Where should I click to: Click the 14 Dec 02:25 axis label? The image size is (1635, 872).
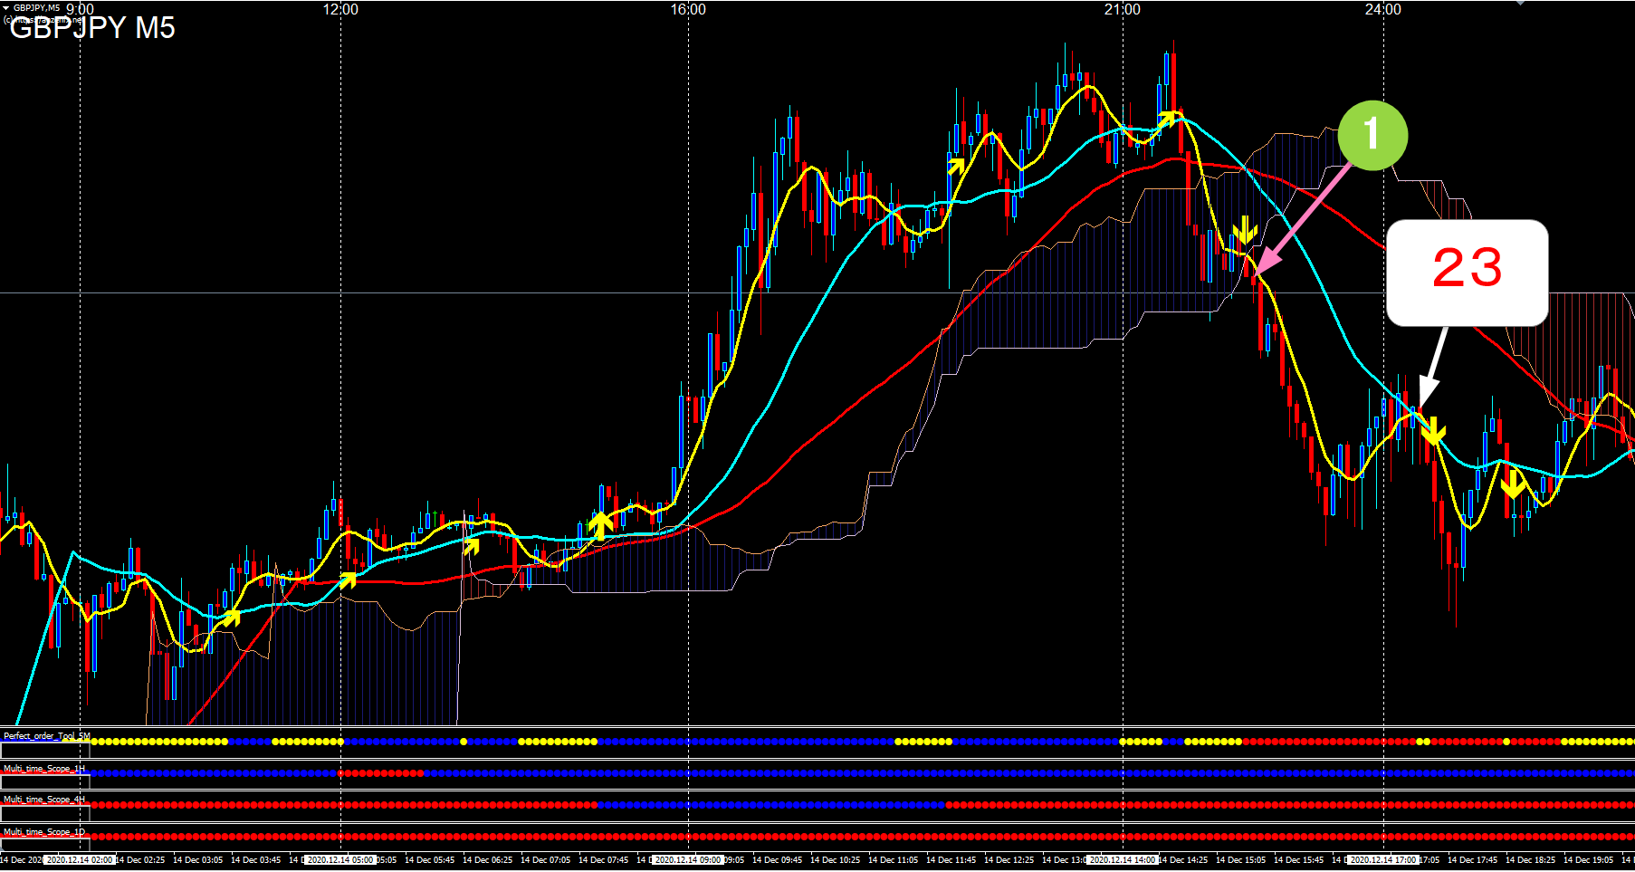tap(140, 860)
